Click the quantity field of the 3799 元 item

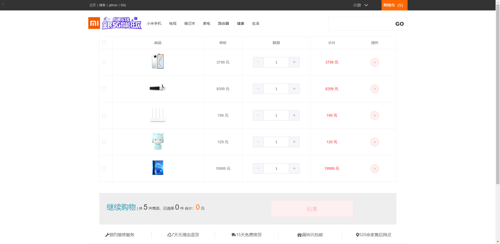pos(276,62)
